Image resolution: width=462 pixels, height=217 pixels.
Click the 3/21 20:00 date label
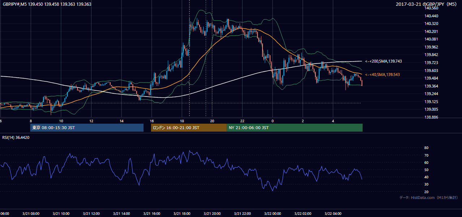click(212, 214)
